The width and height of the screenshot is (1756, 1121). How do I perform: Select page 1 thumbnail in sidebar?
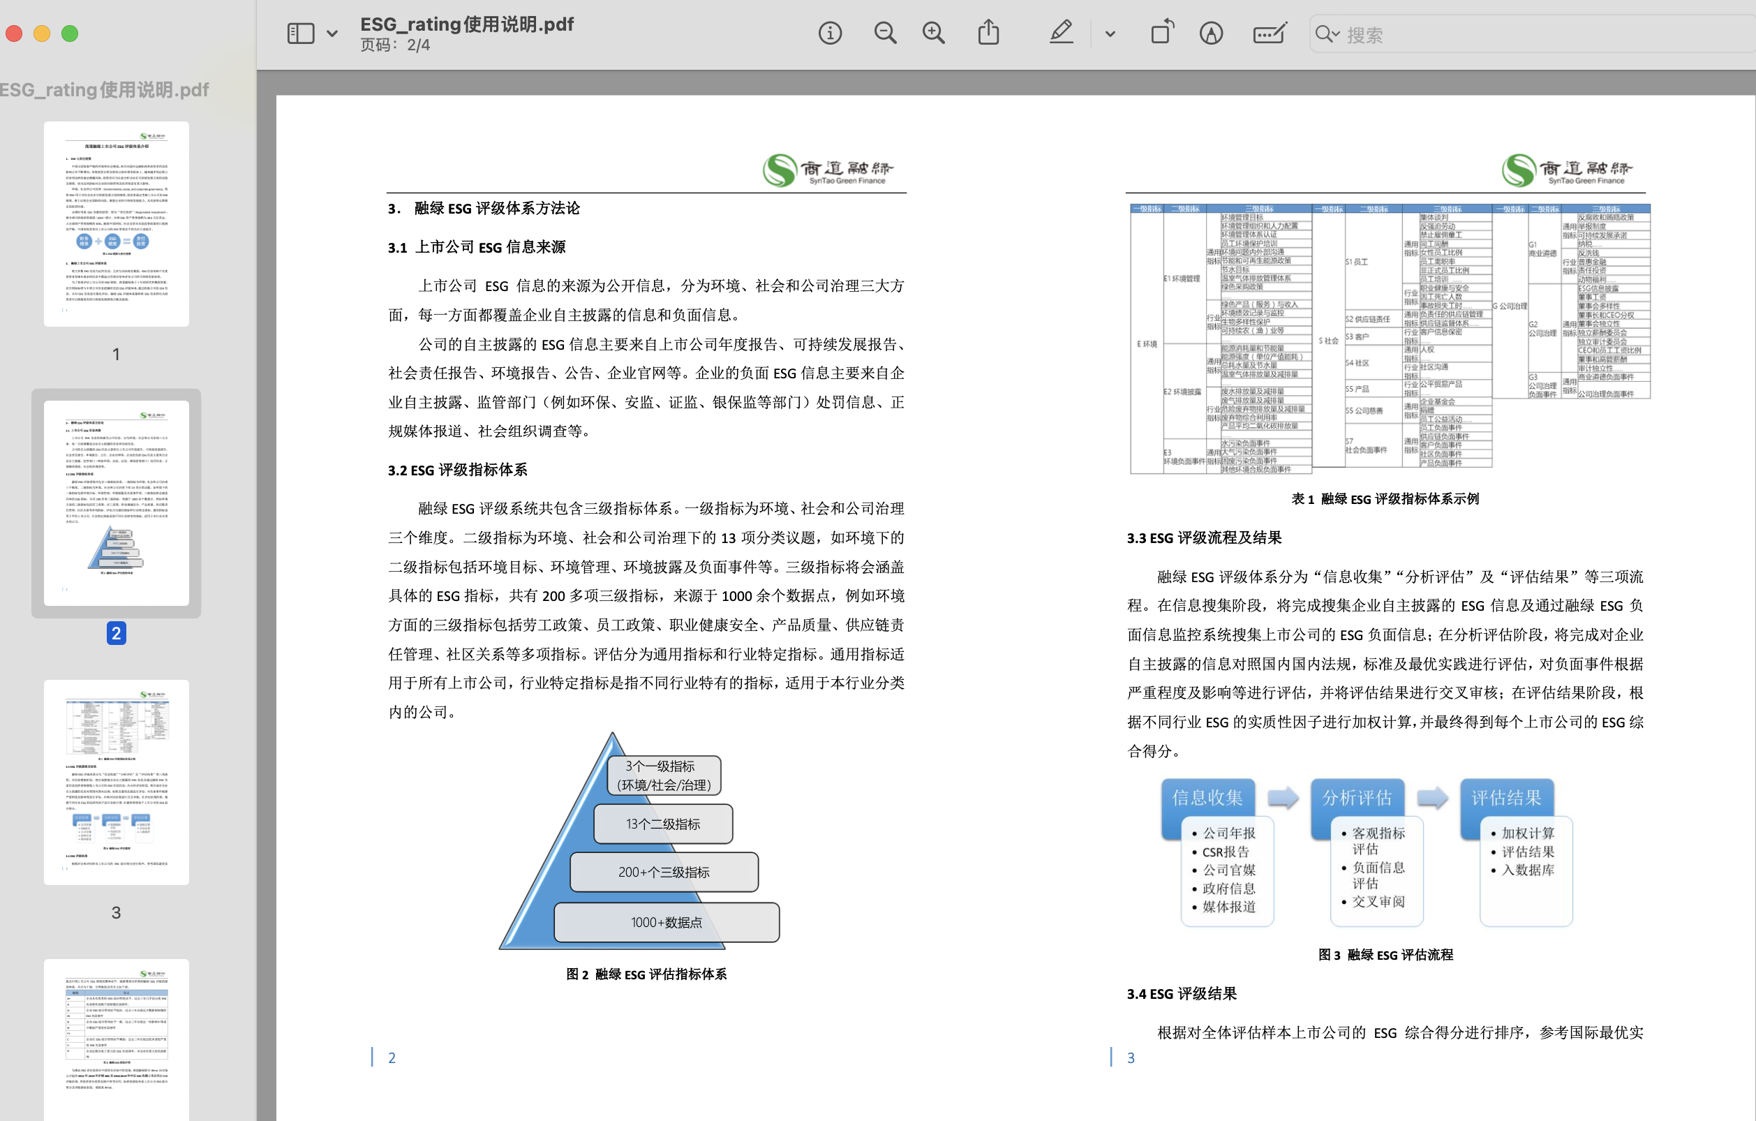pos(116,224)
